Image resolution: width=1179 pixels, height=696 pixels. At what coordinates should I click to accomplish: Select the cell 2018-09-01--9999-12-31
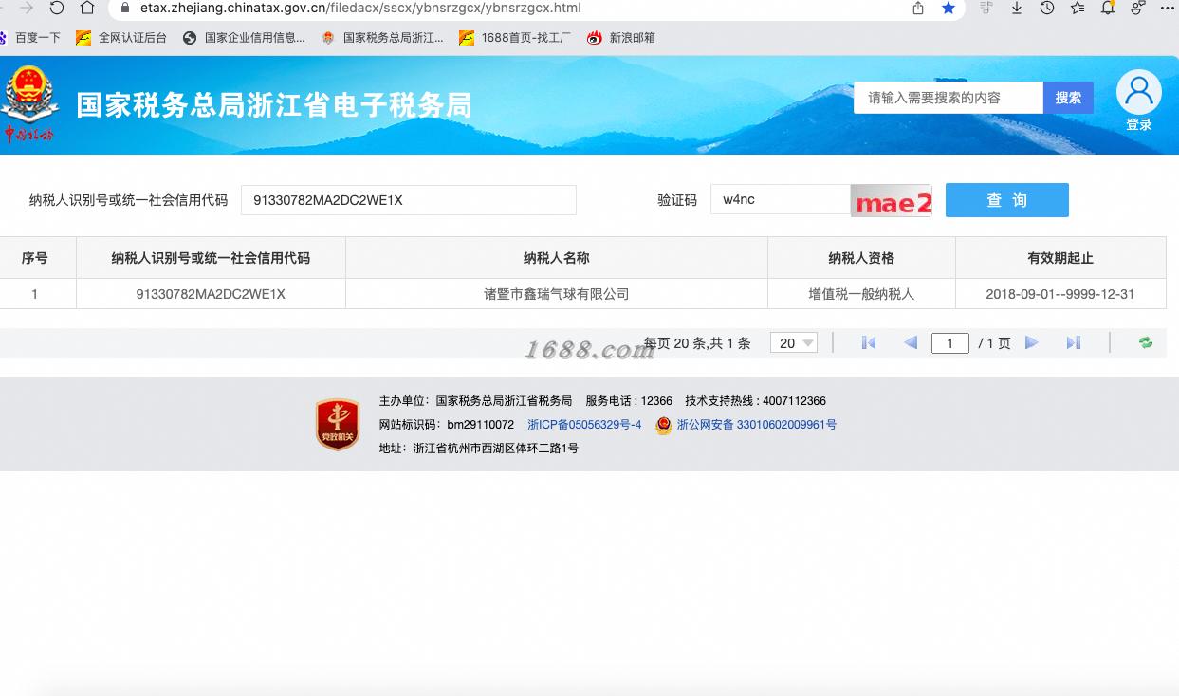click(1060, 294)
